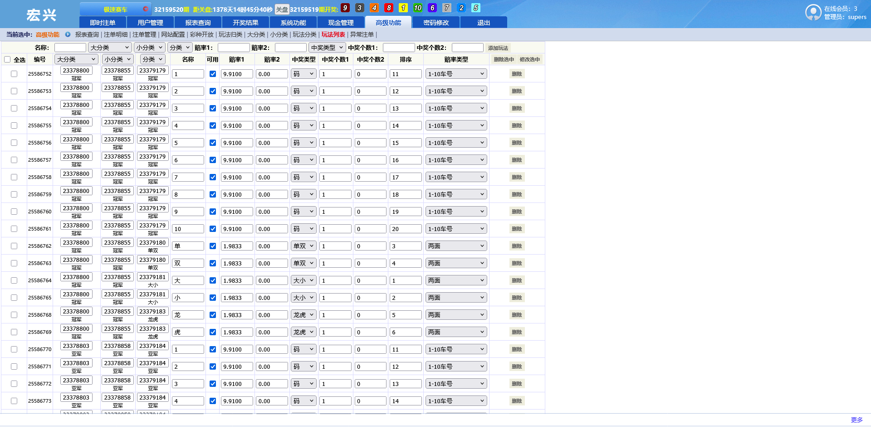Uncheck the 可用 checkbox for row 25586764
The image size is (871, 429).
[x=213, y=280]
